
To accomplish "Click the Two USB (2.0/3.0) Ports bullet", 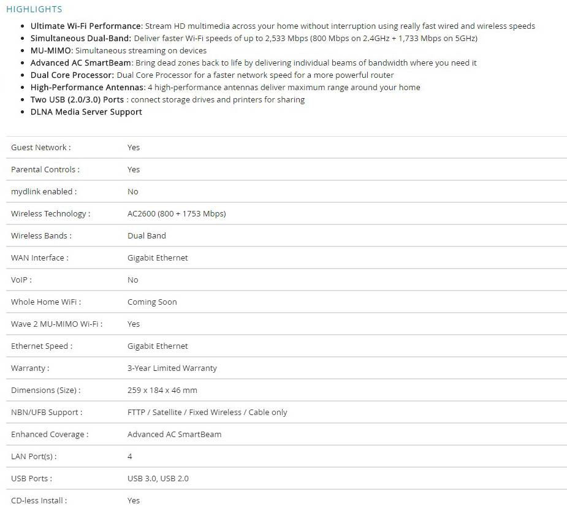I will (x=79, y=99).
